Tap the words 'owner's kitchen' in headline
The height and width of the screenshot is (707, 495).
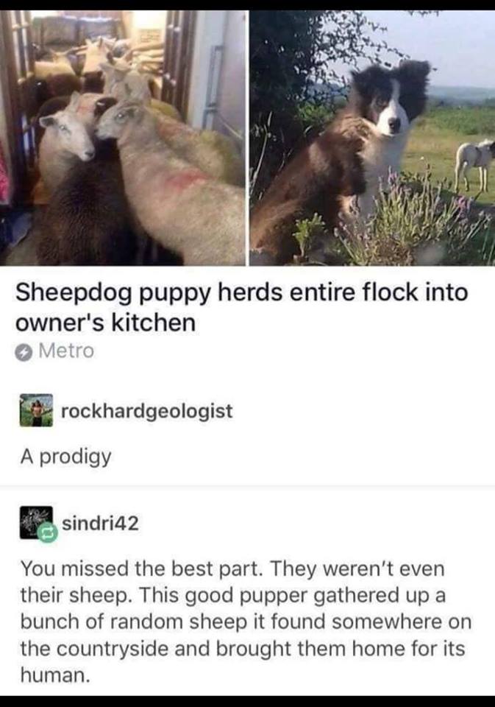(105, 323)
